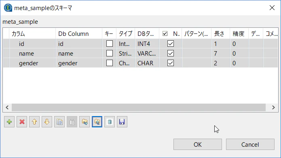Move the selected column down with the arrow icon
281x158 pixels.
point(47,122)
